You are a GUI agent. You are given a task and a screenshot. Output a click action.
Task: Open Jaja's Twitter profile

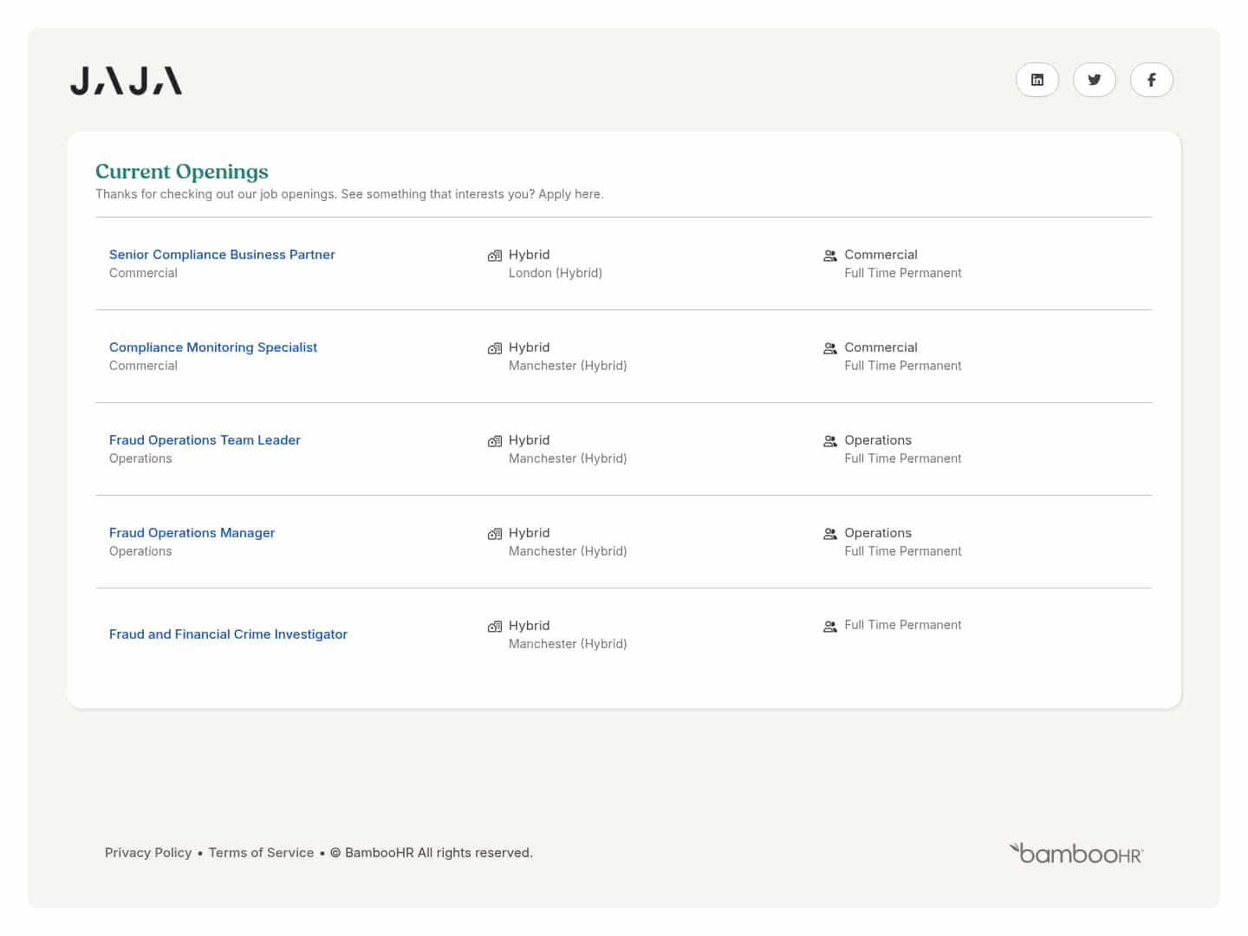click(1095, 79)
